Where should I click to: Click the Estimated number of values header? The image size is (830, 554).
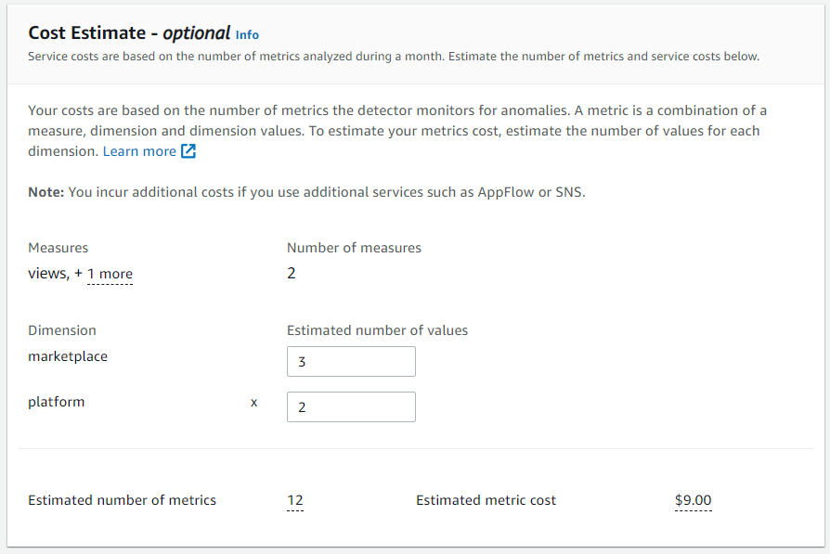pos(378,330)
